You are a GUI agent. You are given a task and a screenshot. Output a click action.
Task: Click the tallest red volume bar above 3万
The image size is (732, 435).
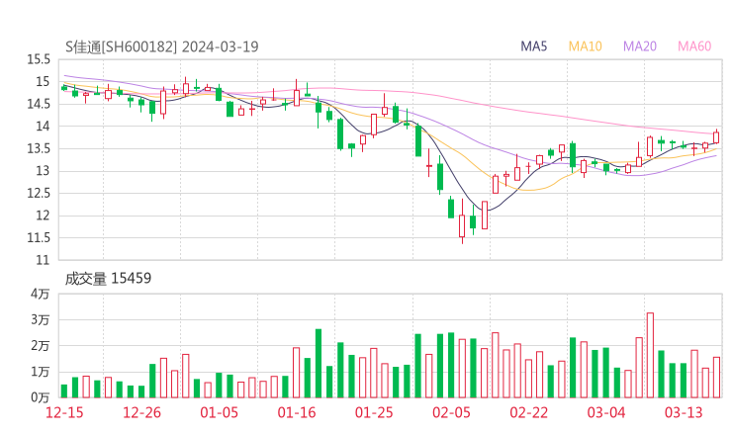(x=650, y=355)
